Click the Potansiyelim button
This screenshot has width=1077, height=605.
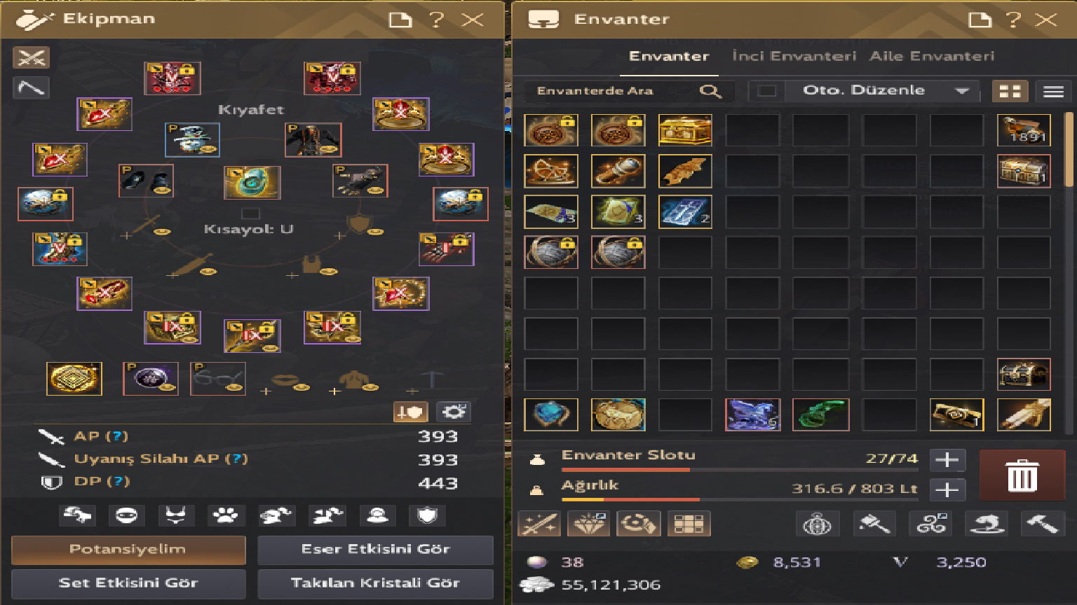(128, 550)
